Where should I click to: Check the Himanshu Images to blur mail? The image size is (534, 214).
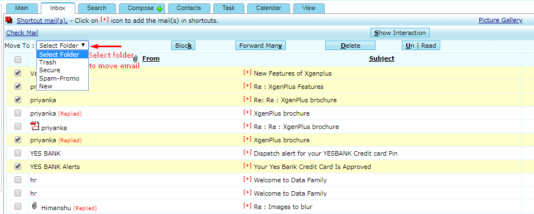tap(18, 206)
